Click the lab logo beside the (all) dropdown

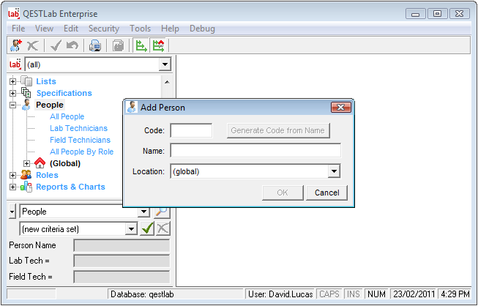click(15, 64)
